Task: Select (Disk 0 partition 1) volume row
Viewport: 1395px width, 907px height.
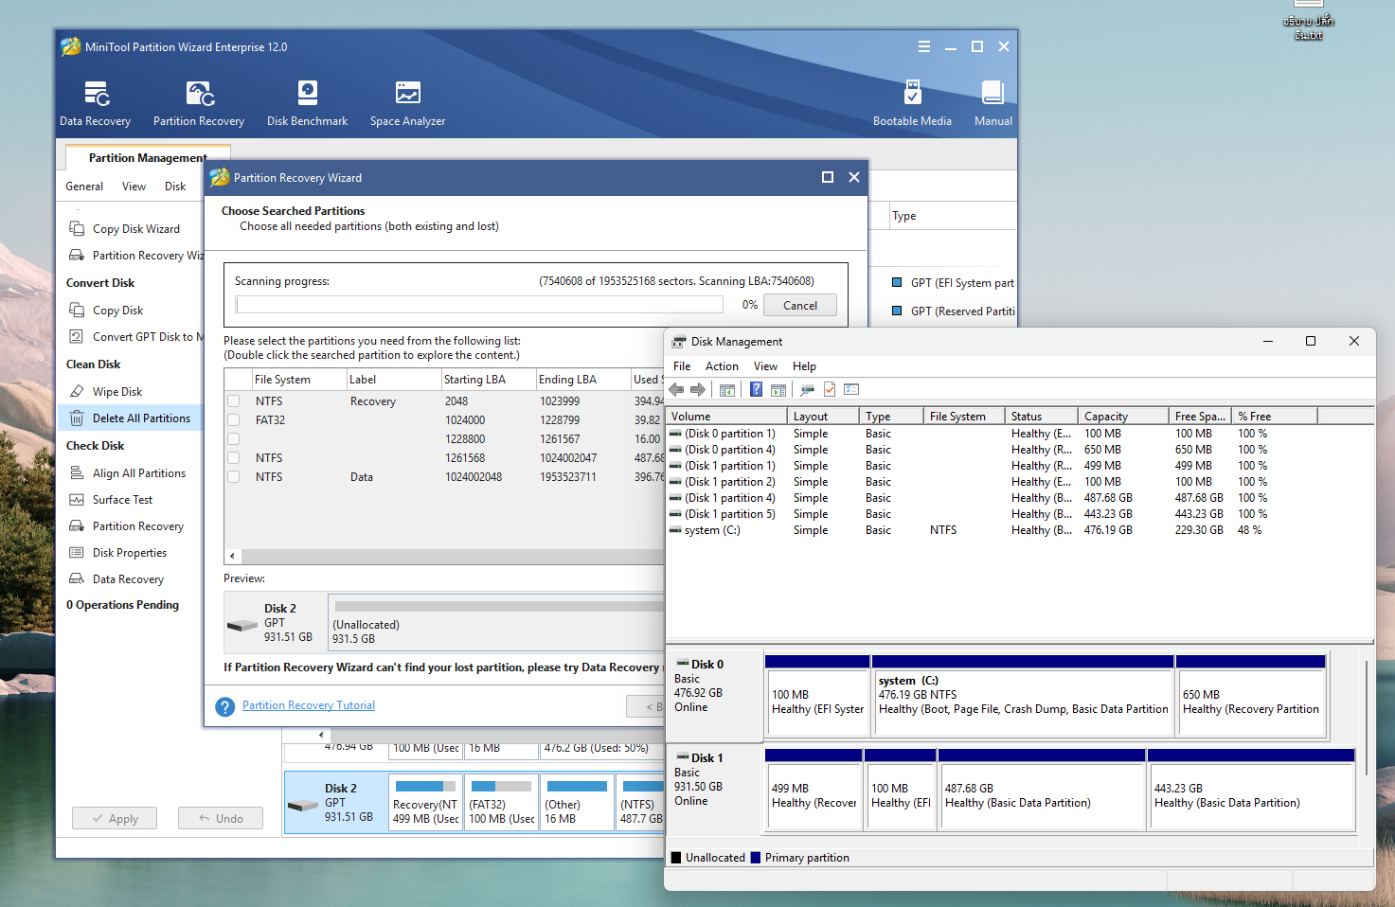Action: tap(1020, 434)
